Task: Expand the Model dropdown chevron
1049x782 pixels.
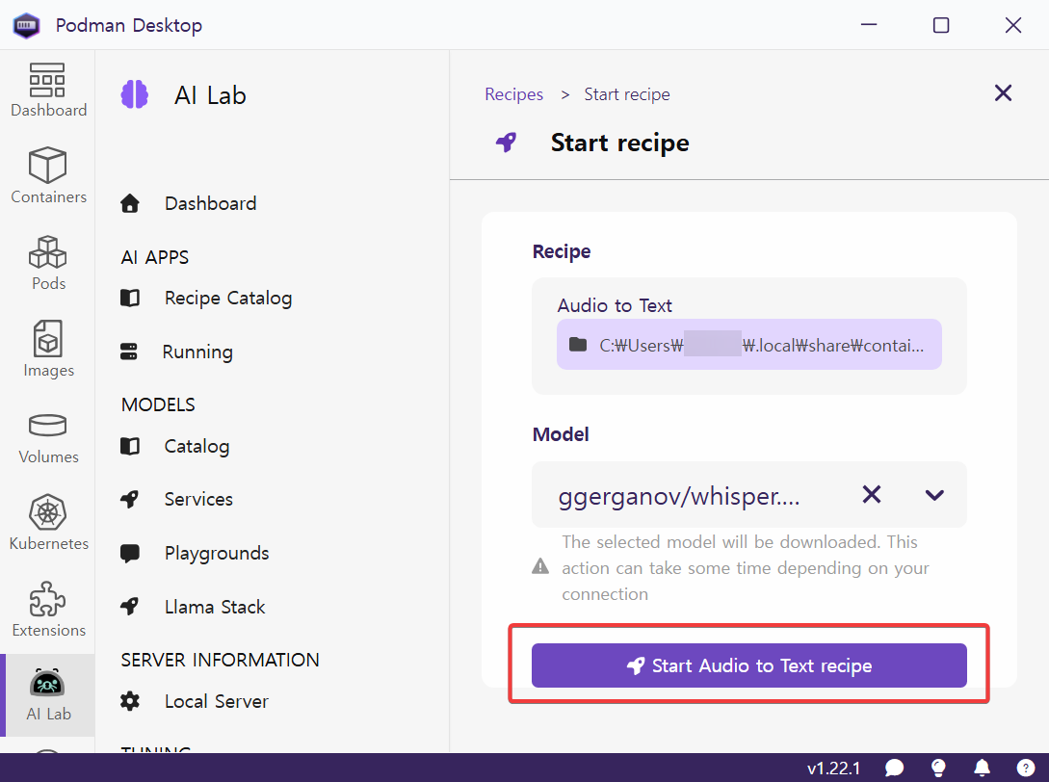Action: pos(933,495)
